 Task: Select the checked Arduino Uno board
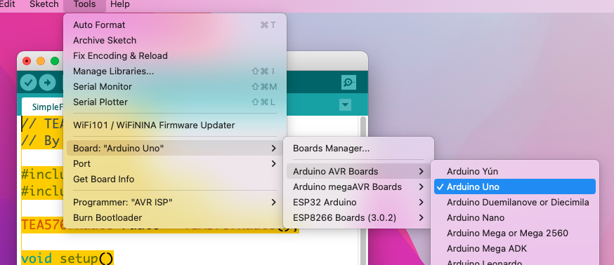[x=515, y=186]
